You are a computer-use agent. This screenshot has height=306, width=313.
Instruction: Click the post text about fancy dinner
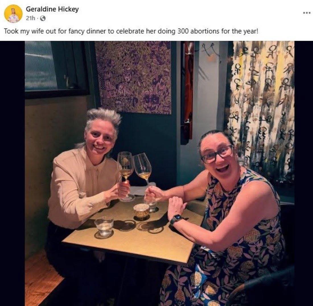tap(131, 32)
